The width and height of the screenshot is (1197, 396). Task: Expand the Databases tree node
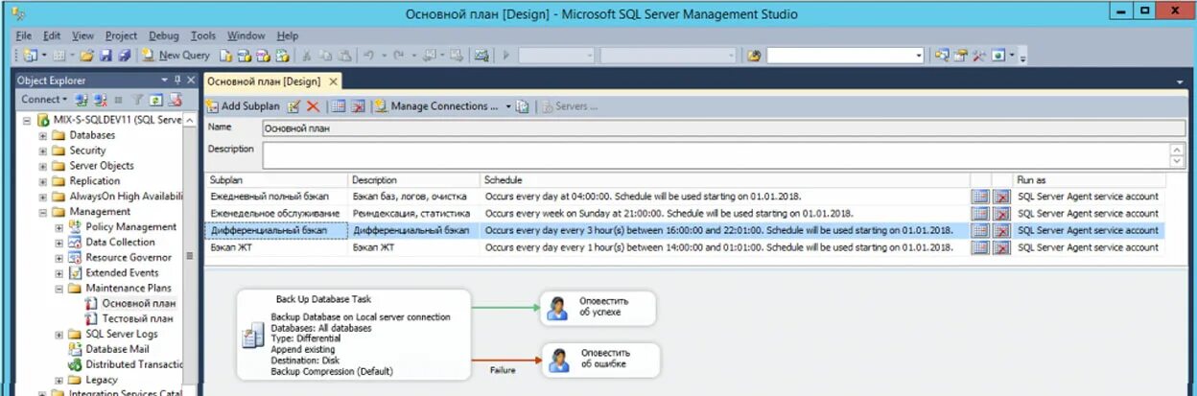click(43, 135)
